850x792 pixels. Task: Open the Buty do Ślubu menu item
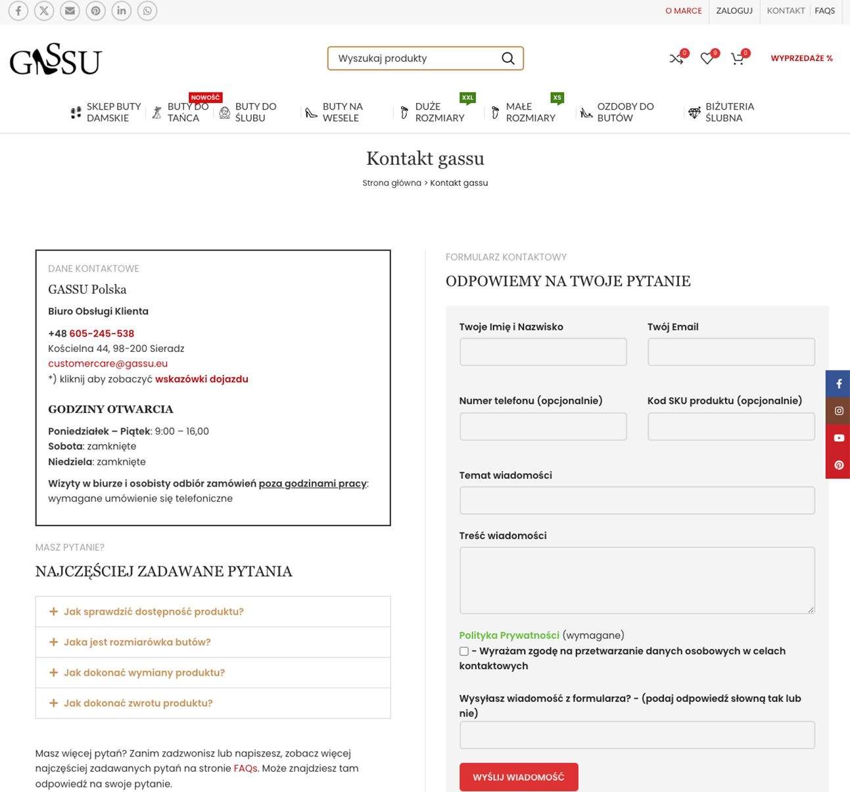[x=256, y=112]
